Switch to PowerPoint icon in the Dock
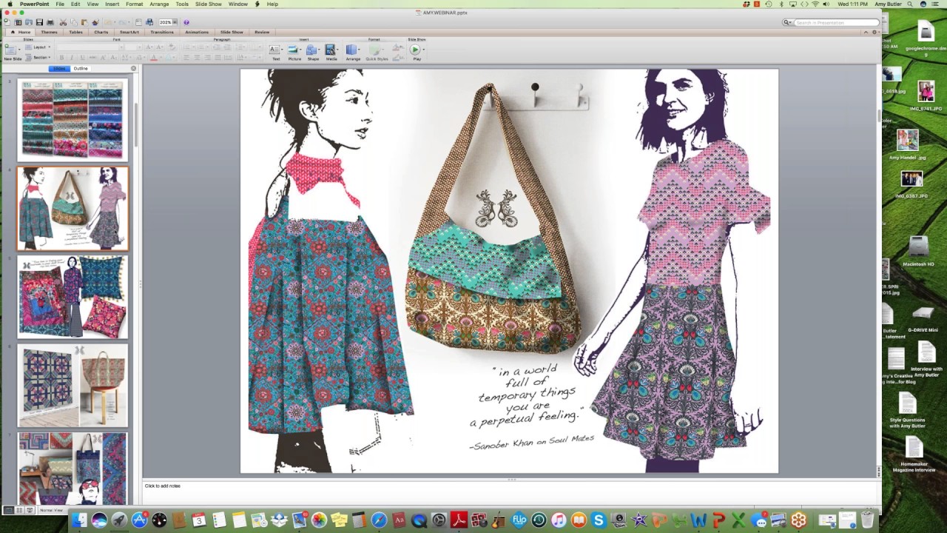Viewport: 947px width, 533px height. coord(718,520)
